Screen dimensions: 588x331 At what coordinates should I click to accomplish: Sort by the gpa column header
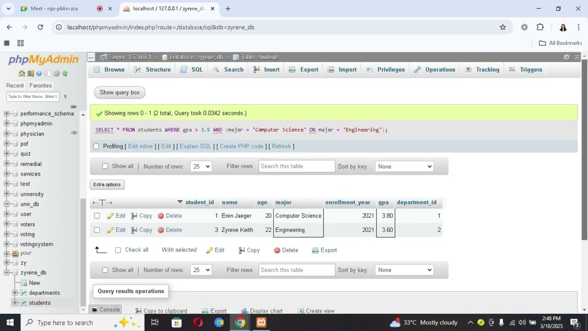(384, 203)
